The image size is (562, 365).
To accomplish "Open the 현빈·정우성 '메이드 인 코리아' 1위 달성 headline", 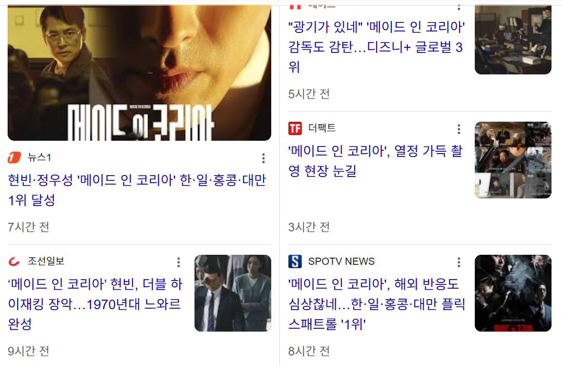I will tap(137, 190).
